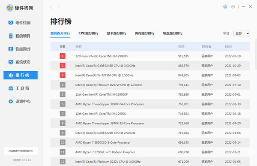Click the 时间 column header
257x166 pixels.
tap(228, 47)
